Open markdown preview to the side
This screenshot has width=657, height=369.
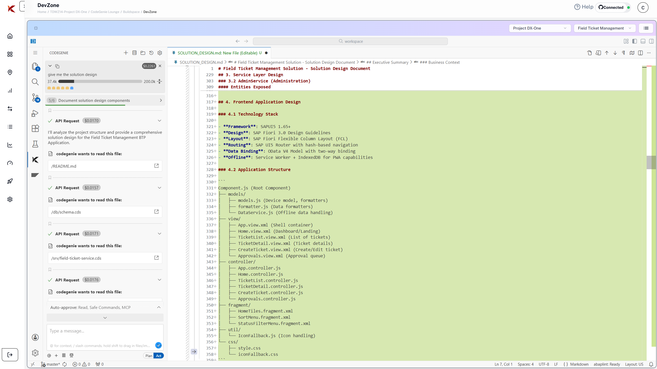coord(598,53)
